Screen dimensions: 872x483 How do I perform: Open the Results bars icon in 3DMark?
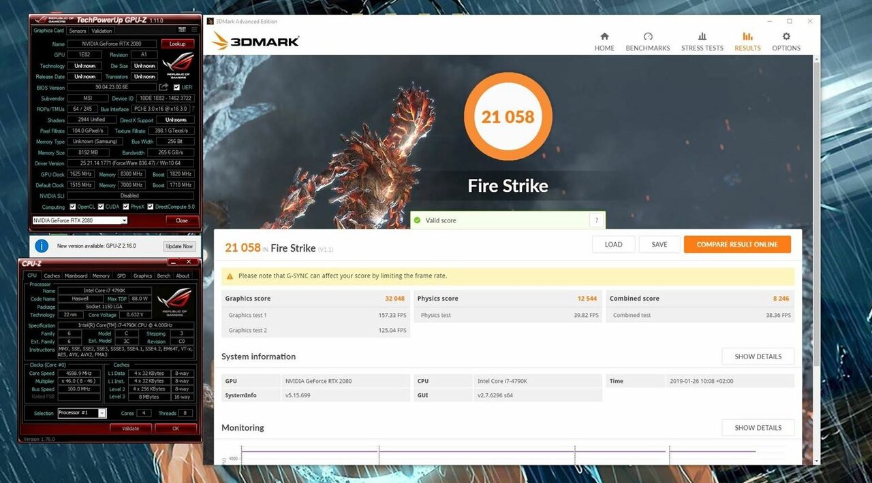tap(747, 37)
